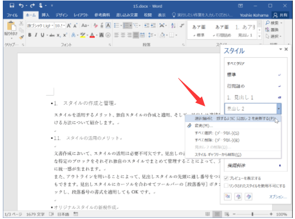Image resolution: width=295 pixels, height=219 pixels.
Task: Click the 共有 share button
Action: click(280, 15)
